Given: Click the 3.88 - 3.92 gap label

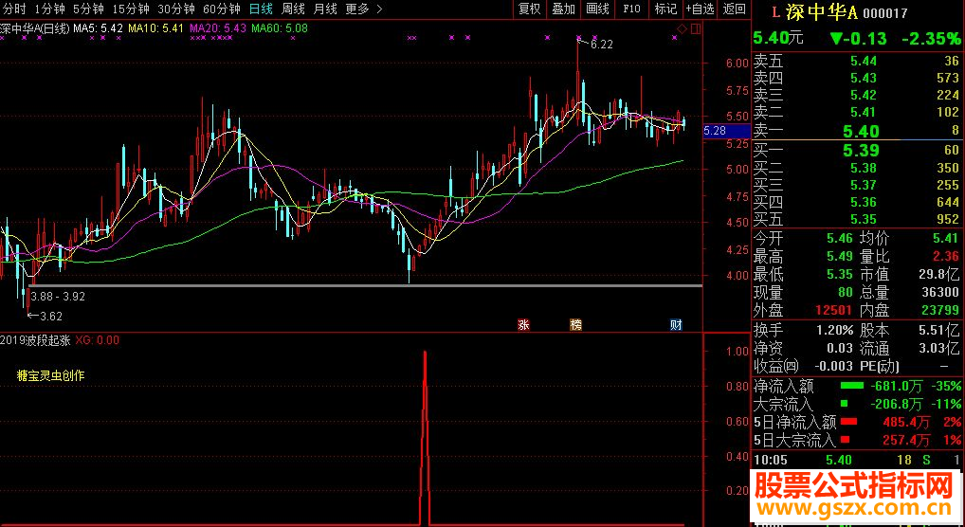Looking at the screenshot, I should click(x=58, y=296).
